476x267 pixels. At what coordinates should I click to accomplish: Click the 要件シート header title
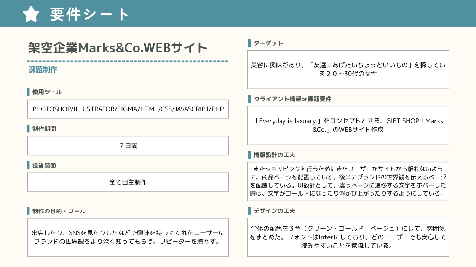tap(90, 14)
